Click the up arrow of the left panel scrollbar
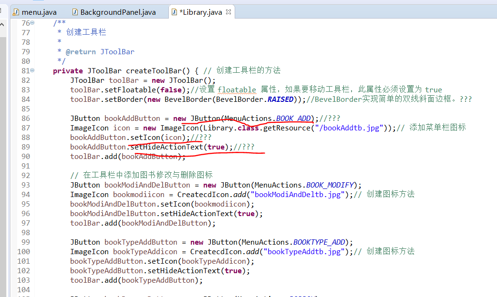 pyautogui.click(x=2, y=24)
